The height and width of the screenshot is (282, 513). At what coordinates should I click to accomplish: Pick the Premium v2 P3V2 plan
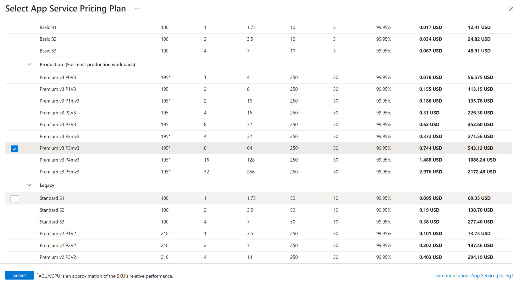[58, 257]
